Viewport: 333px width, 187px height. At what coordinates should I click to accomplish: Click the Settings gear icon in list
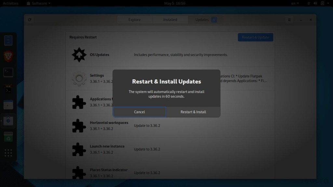(79, 78)
